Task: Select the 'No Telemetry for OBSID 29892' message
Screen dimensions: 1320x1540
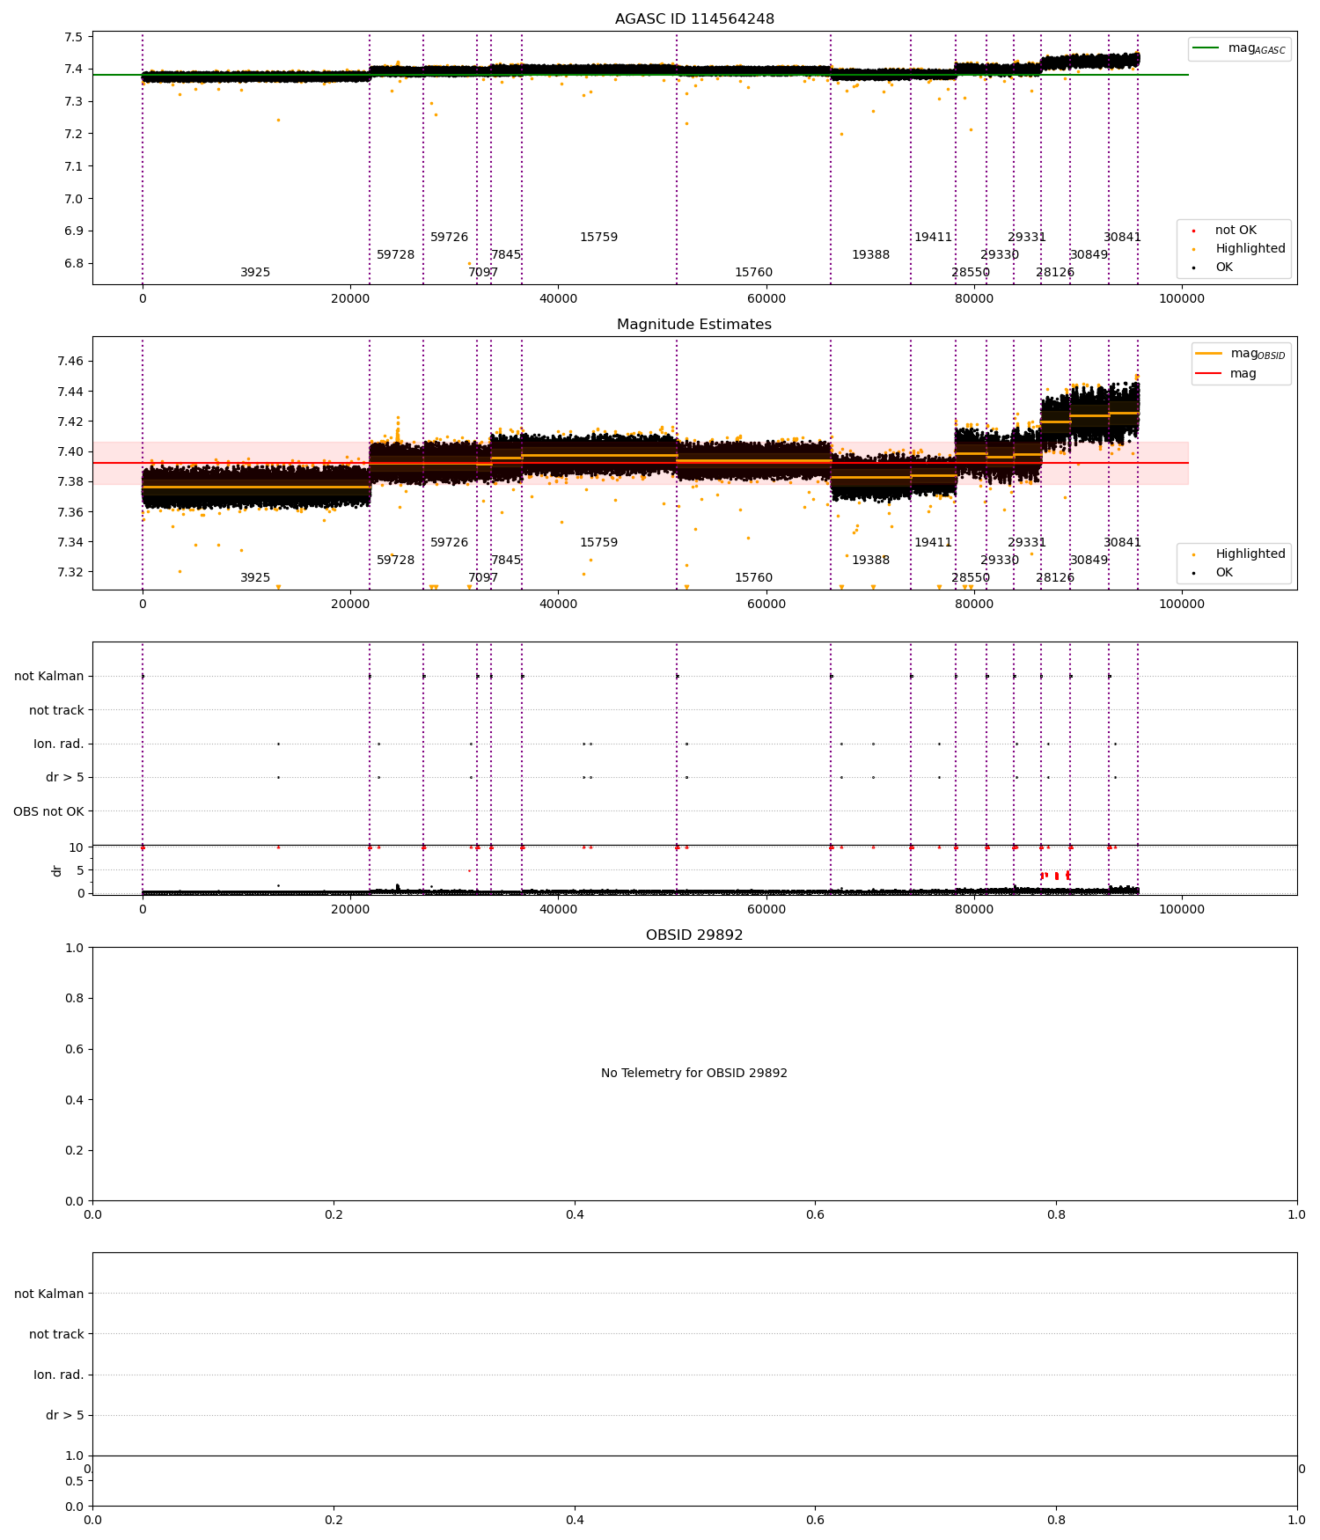Action: coord(694,1074)
